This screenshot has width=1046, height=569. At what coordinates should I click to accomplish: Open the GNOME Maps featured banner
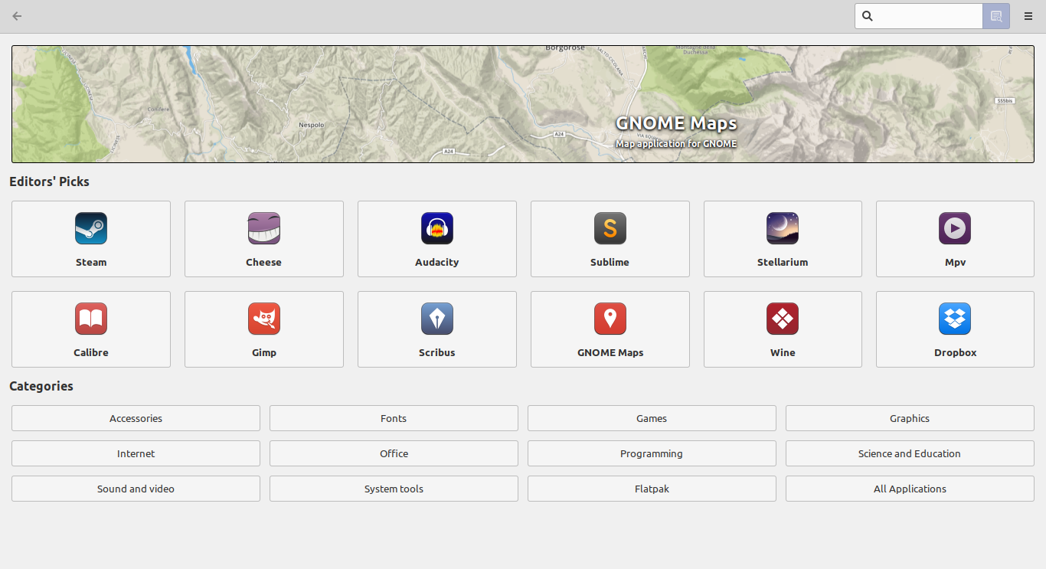tap(523, 104)
